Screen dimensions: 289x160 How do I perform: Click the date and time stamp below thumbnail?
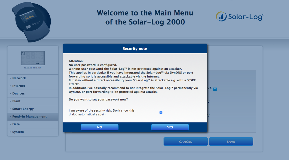click(x=32, y=67)
